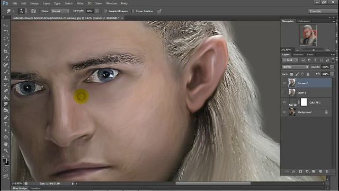Select the Dodge tool
The image size is (339, 191).
tap(6, 111)
